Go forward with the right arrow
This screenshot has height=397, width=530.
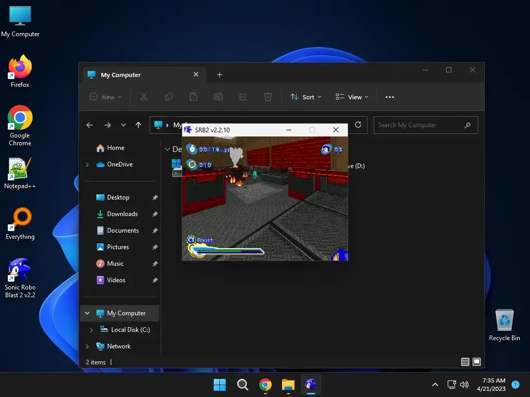click(108, 125)
